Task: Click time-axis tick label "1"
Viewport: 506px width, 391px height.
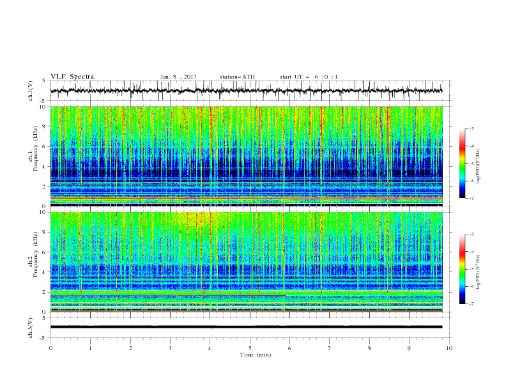Action: 90,348
